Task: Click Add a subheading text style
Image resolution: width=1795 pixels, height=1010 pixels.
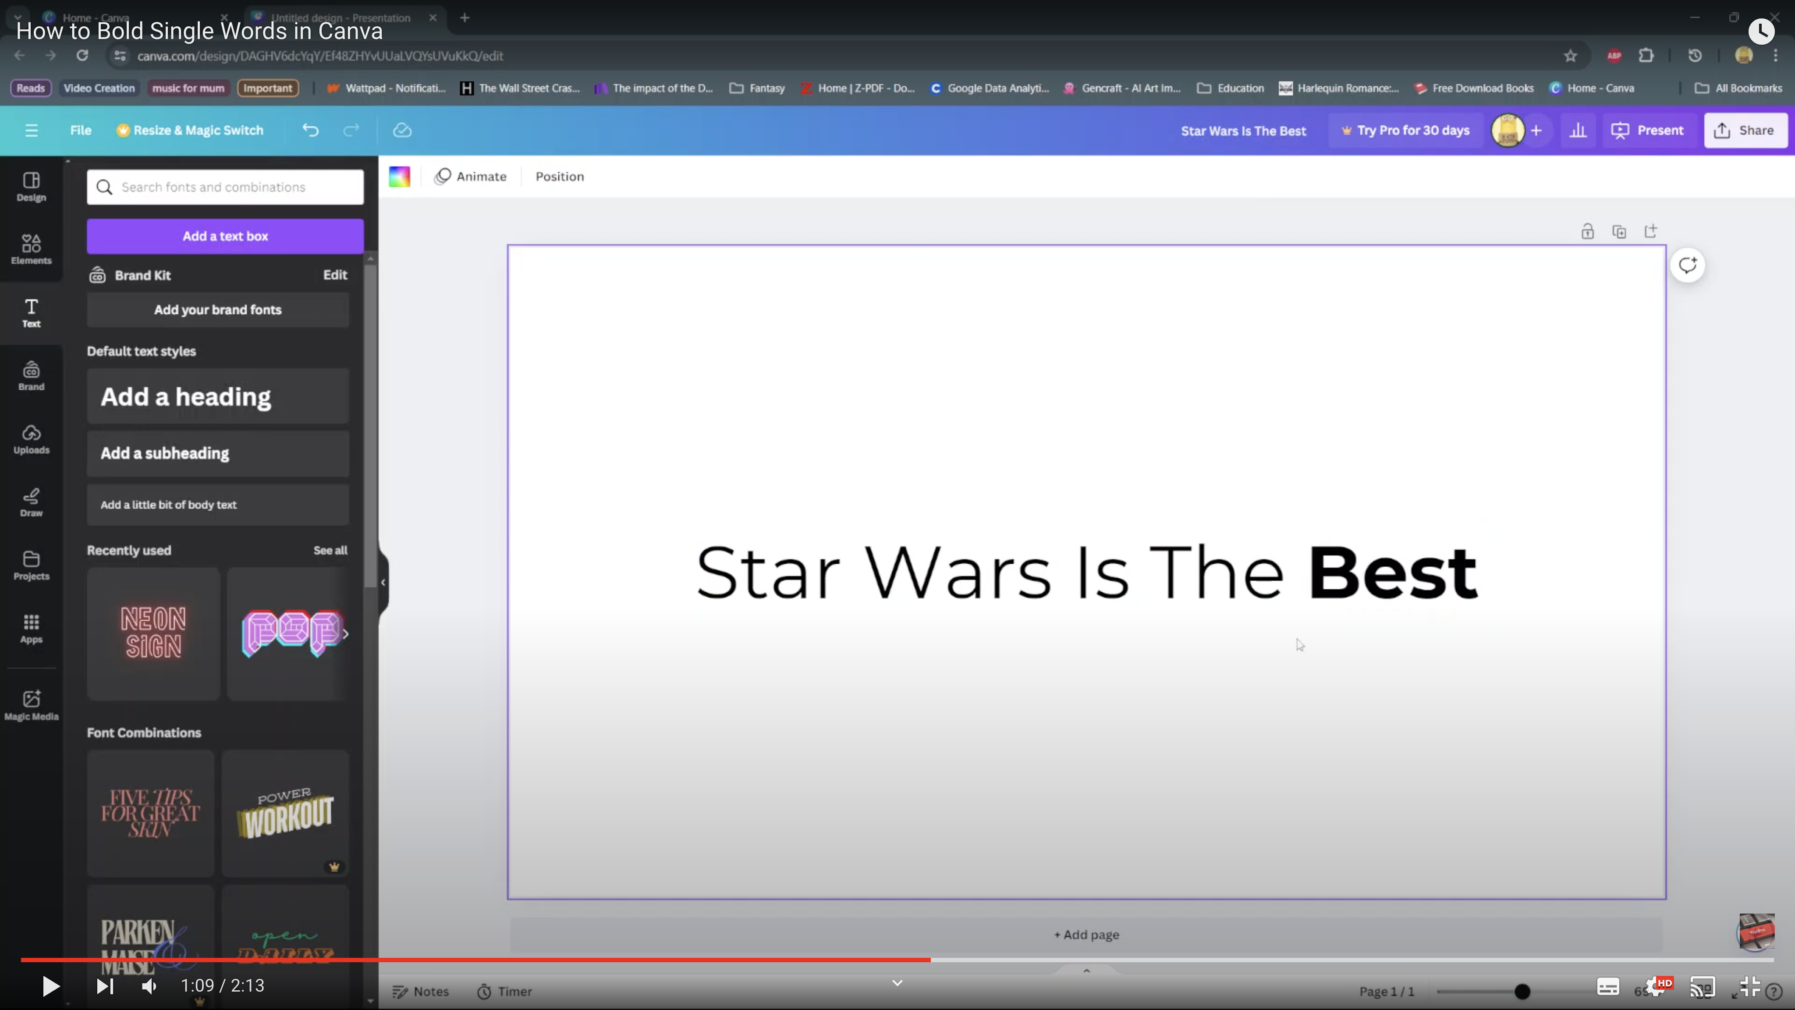Action: coord(217,453)
